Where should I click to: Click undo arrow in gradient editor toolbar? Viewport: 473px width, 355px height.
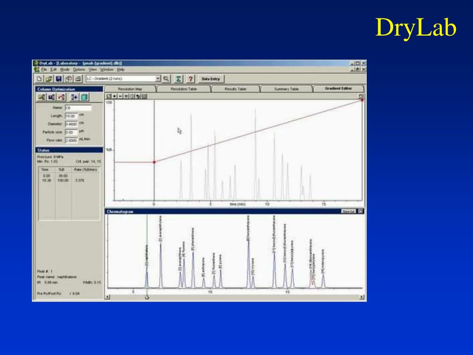[x=138, y=96]
